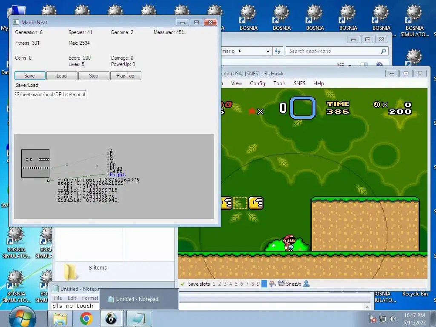Click the Google Chrome taskbar icon
Image resolution: width=436 pixels, height=327 pixels.
[86, 318]
